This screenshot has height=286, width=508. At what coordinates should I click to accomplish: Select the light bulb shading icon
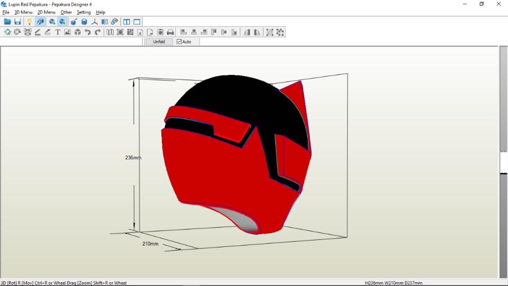pyautogui.click(x=29, y=21)
